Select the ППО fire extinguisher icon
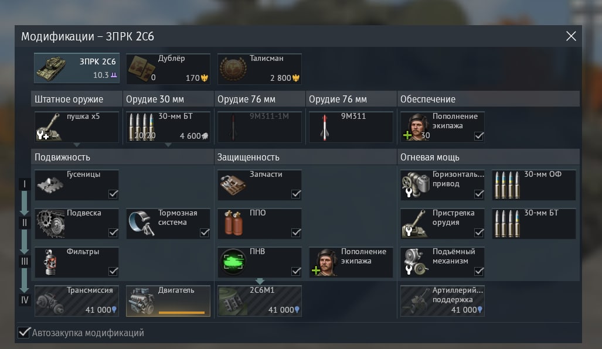The width and height of the screenshot is (602, 349). point(233,223)
